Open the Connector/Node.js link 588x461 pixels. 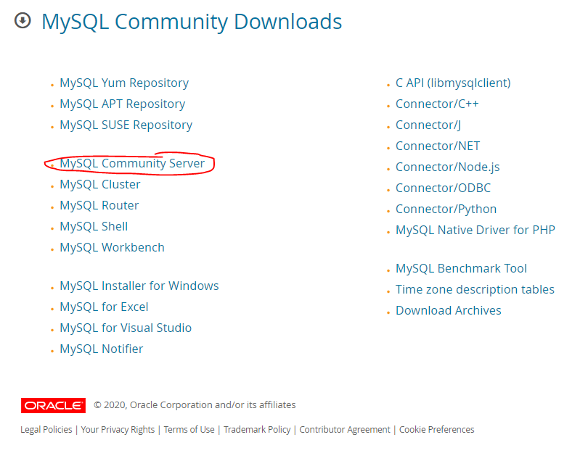point(448,167)
